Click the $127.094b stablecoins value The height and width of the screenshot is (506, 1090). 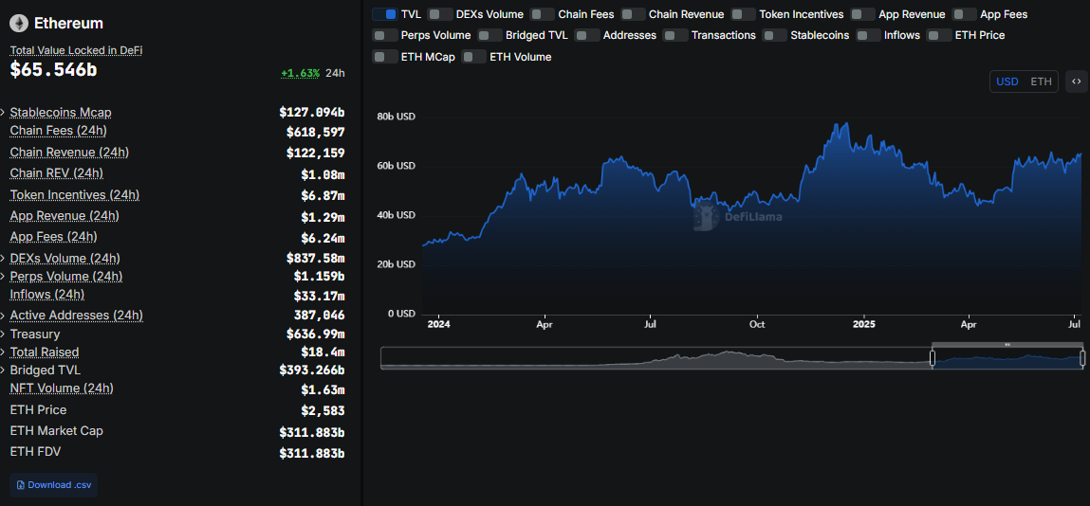pos(312,113)
